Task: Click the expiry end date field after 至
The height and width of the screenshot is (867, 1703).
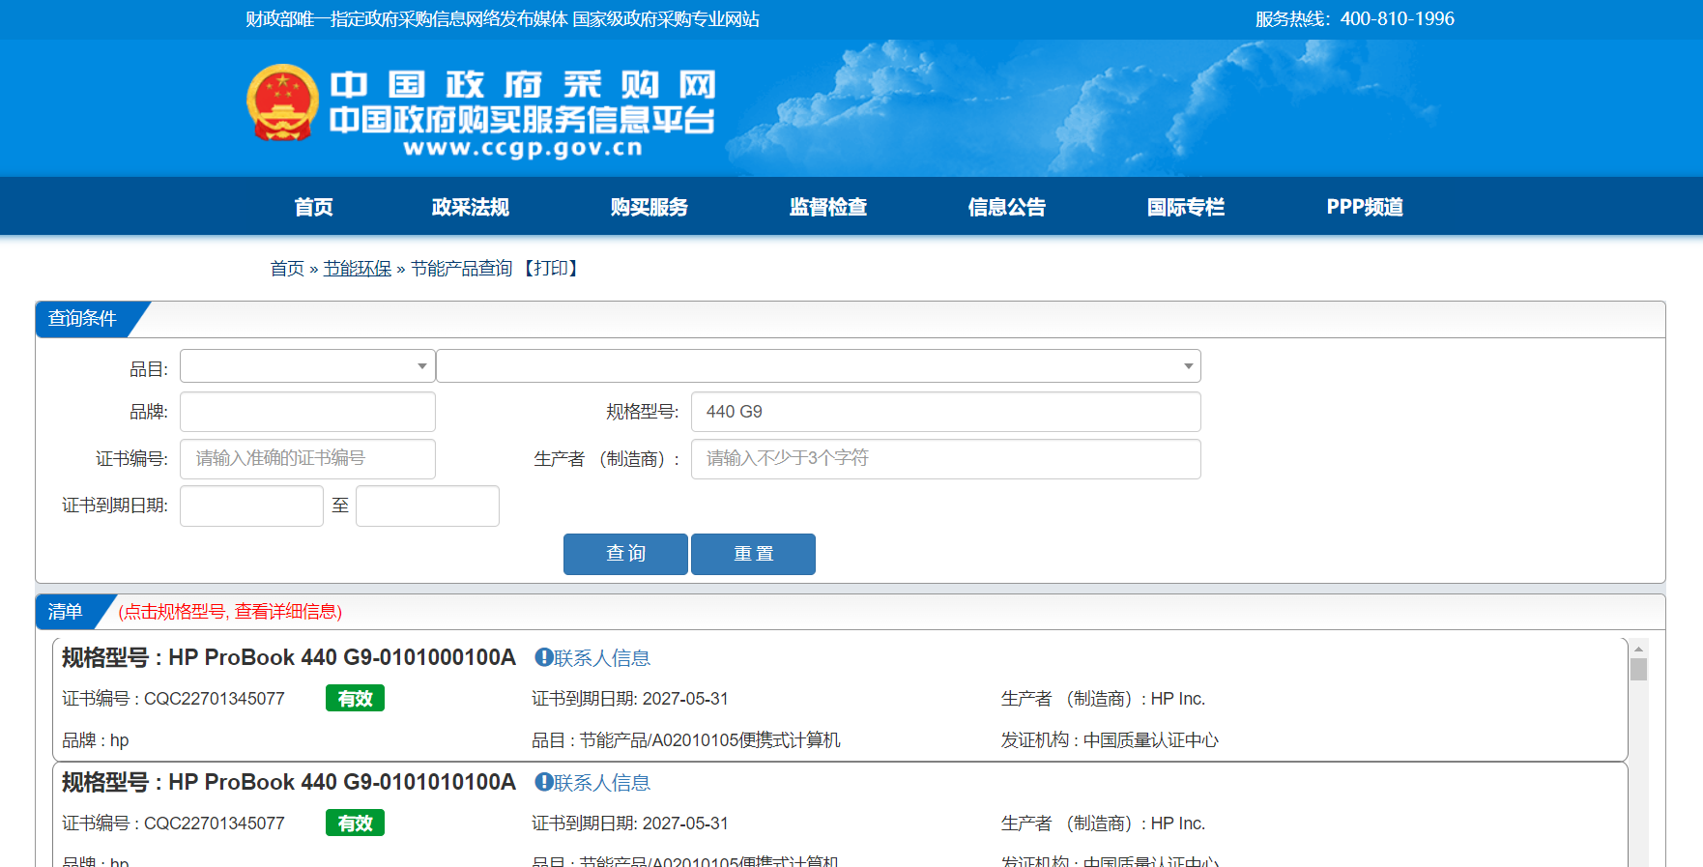Action: tap(427, 506)
